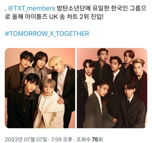Open the left five-member group photo

[x=40, y=88]
